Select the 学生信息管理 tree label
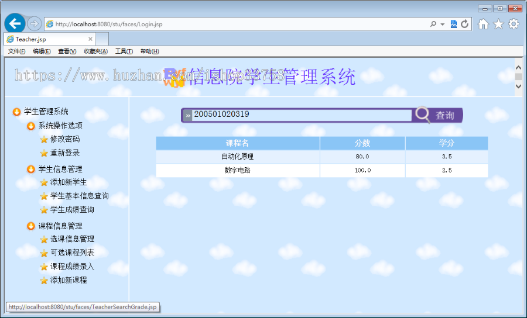The width and height of the screenshot is (527, 318). [60, 169]
